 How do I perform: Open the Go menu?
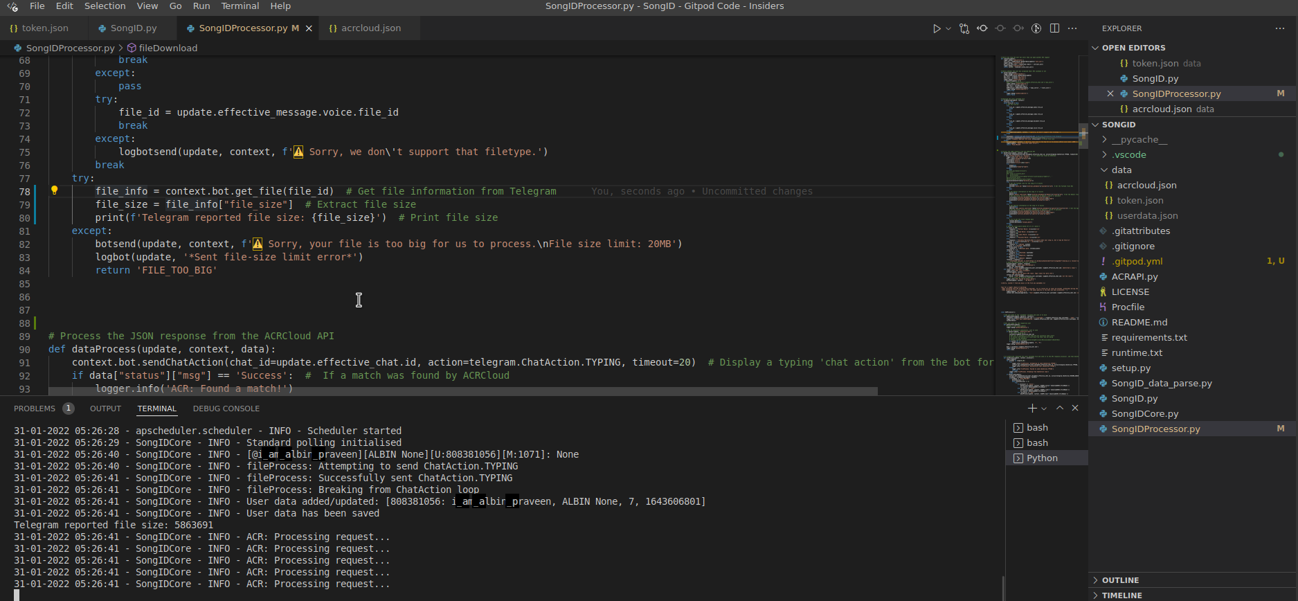click(x=176, y=6)
